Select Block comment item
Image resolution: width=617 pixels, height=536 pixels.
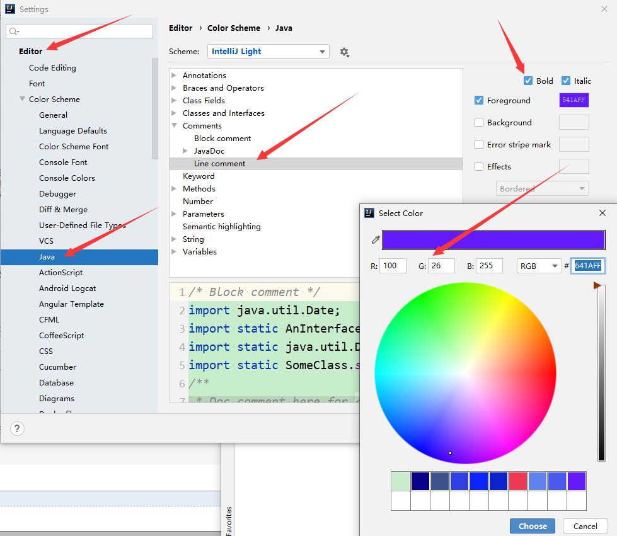click(x=222, y=138)
